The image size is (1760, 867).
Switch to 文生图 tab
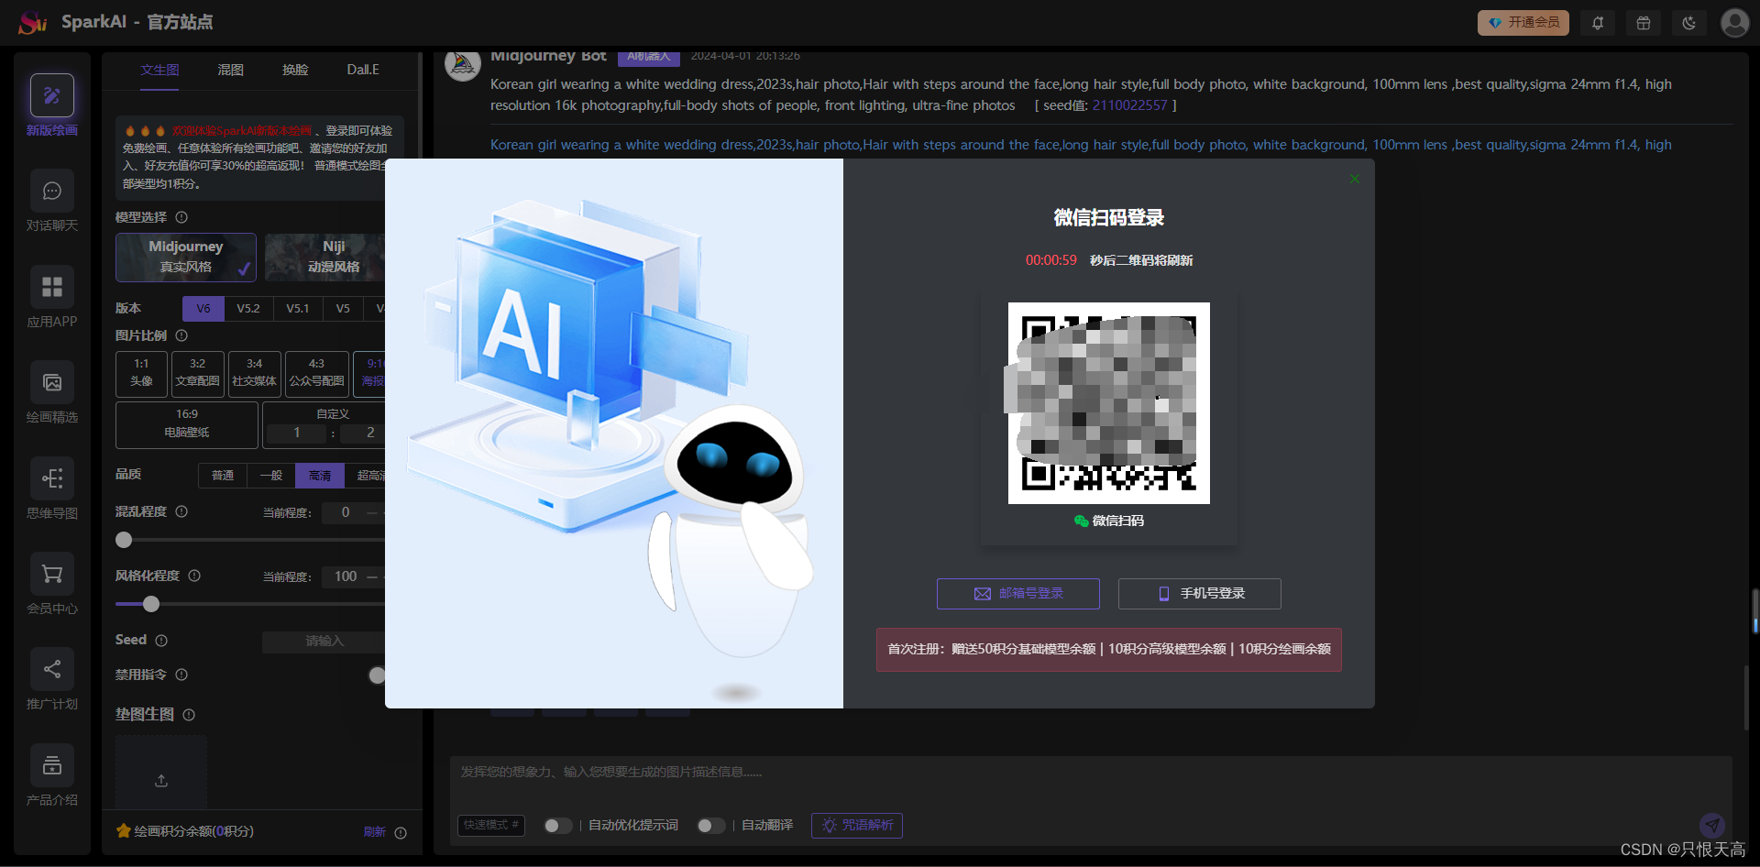point(159,70)
